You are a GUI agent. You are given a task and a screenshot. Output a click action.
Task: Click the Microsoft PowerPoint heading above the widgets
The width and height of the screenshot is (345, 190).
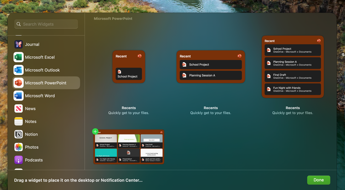tap(113, 18)
